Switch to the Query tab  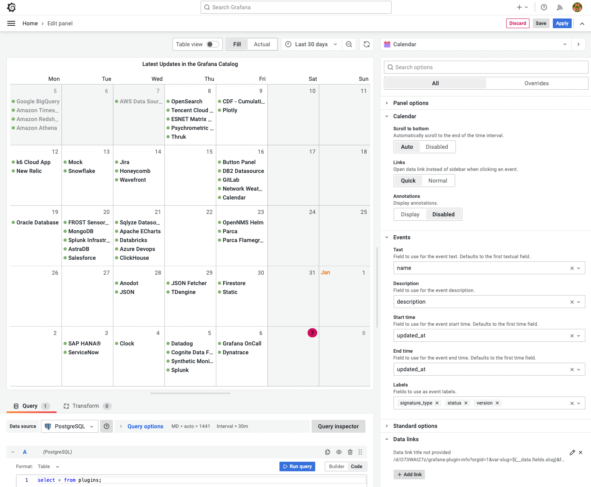(31, 406)
